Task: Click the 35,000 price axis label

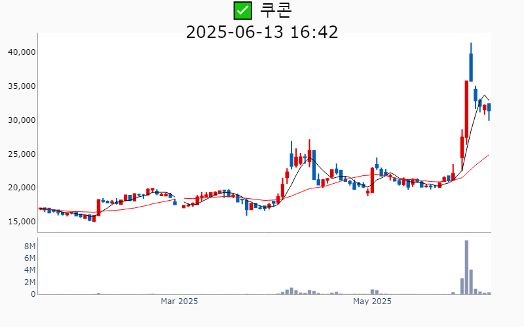Action: pos(22,86)
